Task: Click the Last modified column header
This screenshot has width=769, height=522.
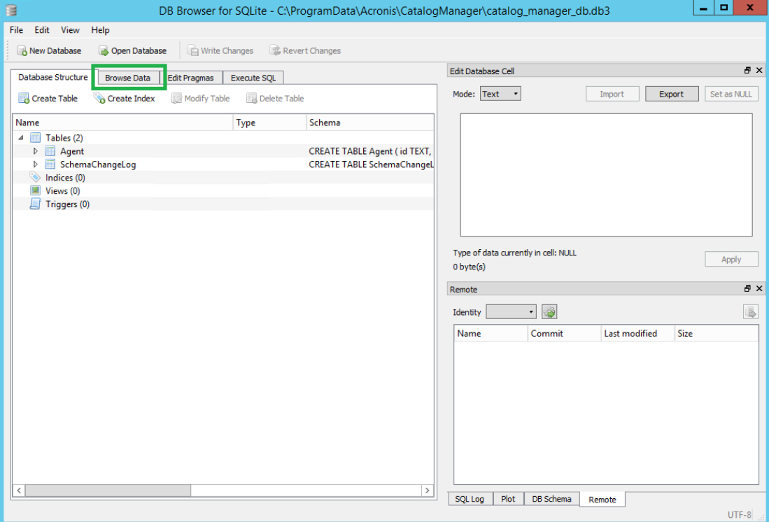Action: tap(638, 334)
